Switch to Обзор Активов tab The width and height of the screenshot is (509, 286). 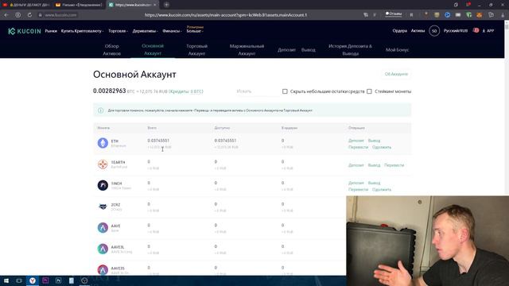click(111, 49)
